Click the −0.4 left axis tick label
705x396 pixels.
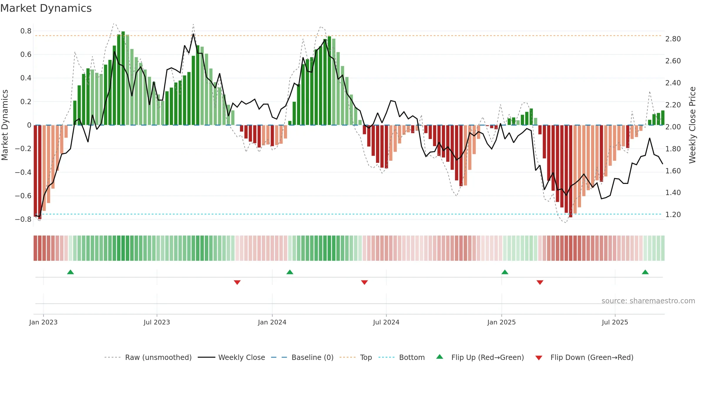(23, 172)
